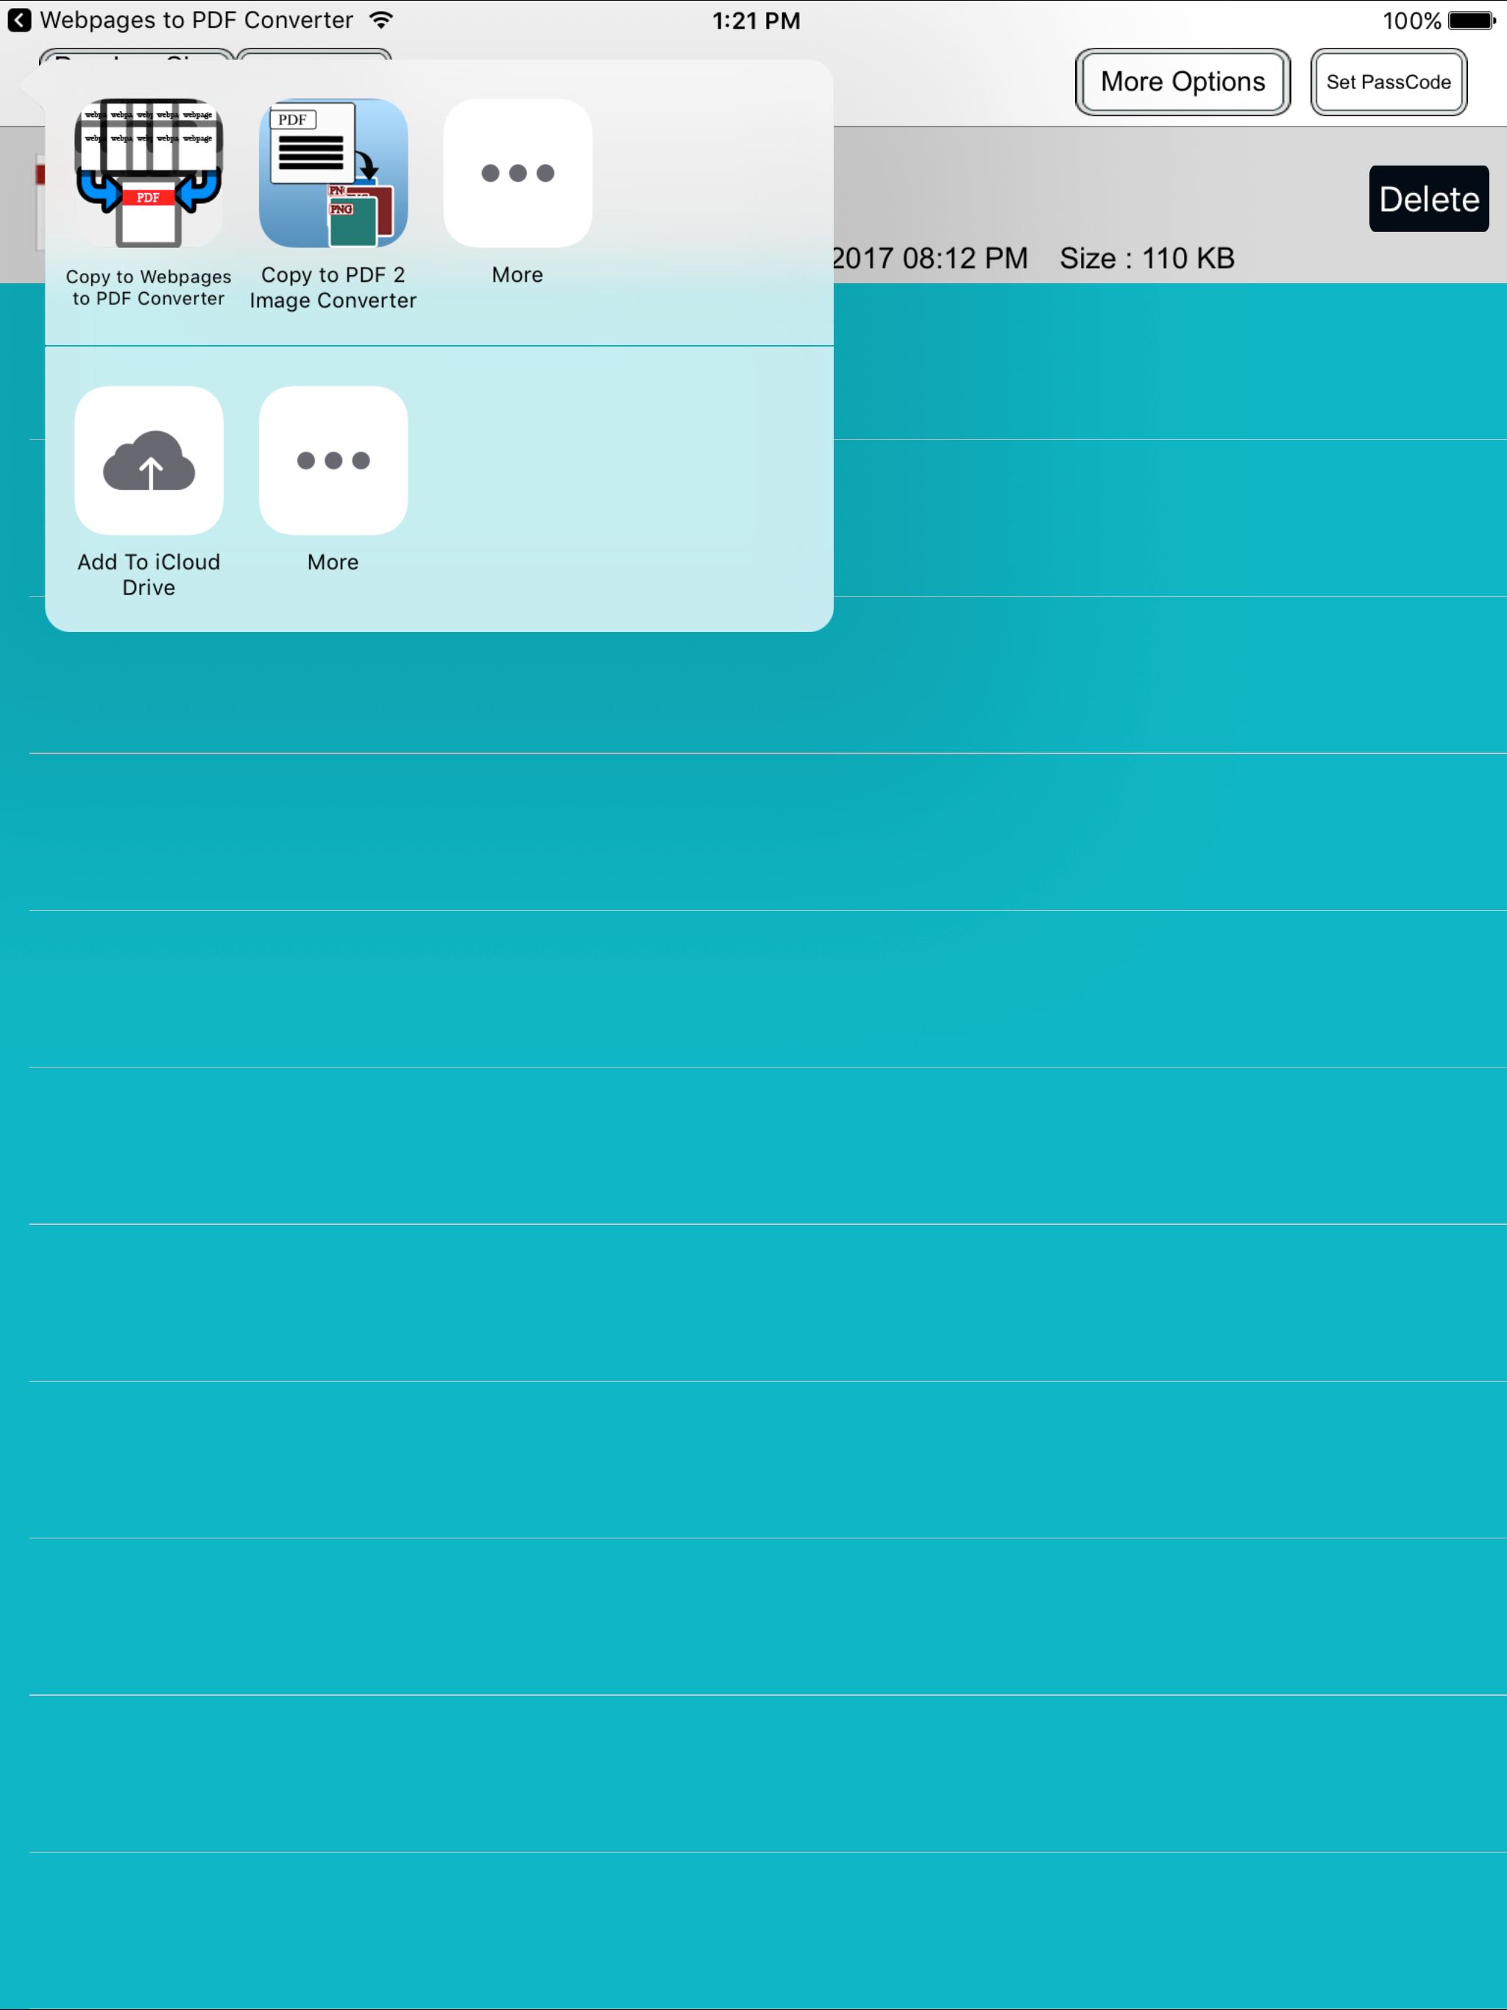Tap the 'Copy to PDF 2 Image Converter' label
This screenshot has height=2010, width=1507.
coord(333,287)
